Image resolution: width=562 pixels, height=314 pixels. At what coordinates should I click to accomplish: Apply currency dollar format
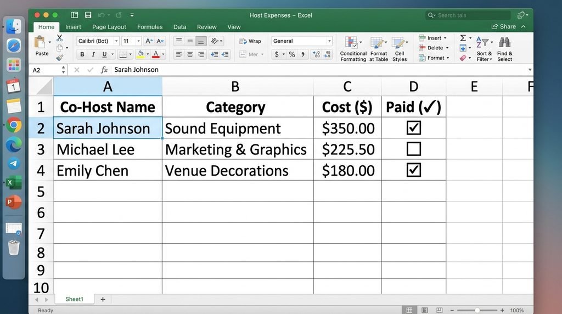coord(277,54)
